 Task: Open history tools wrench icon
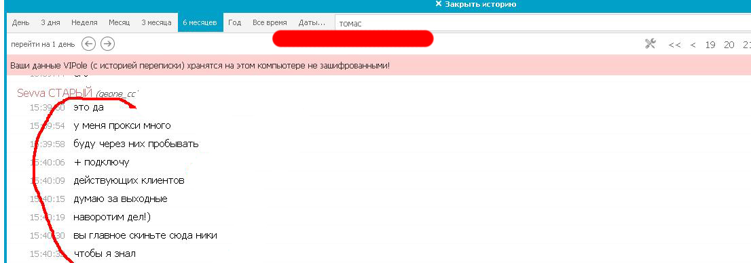pyautogui.click(x=650, y=44)
